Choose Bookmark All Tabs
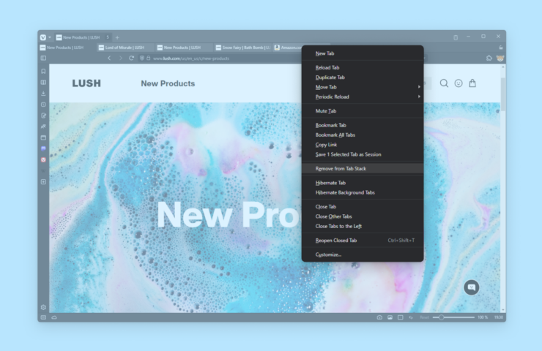 [363, 135]
